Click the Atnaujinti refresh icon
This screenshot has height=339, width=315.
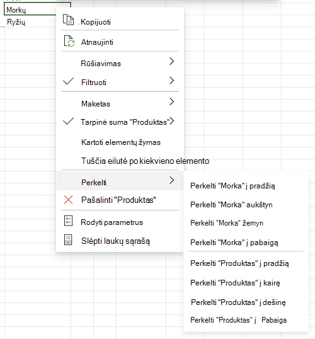(69, 41)
